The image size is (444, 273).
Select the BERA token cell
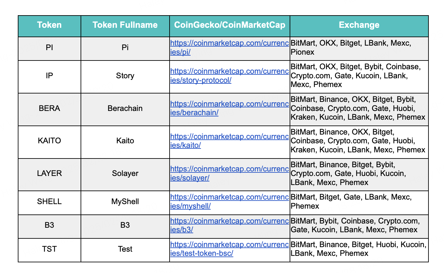pos(50,108)
